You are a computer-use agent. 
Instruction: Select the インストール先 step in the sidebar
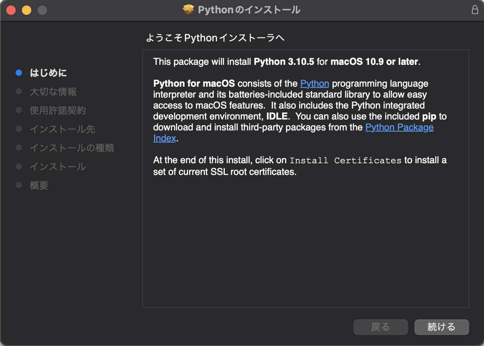63,129
